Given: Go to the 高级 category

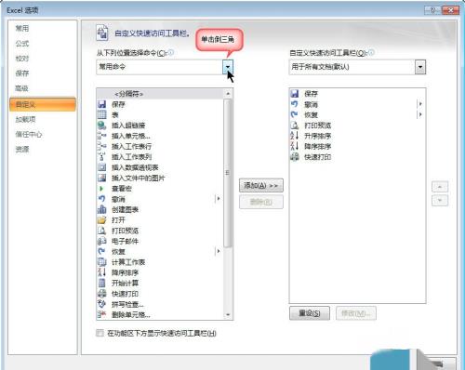Looking at the screenshot, I should click(43, 88).
